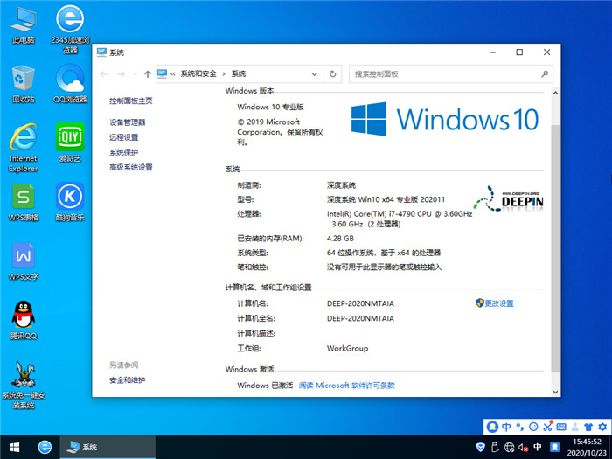The height and width of the screenshot is (459, 612).
Task: Open the emoji smiley on IME toolbar
Action: pos(533,427)
